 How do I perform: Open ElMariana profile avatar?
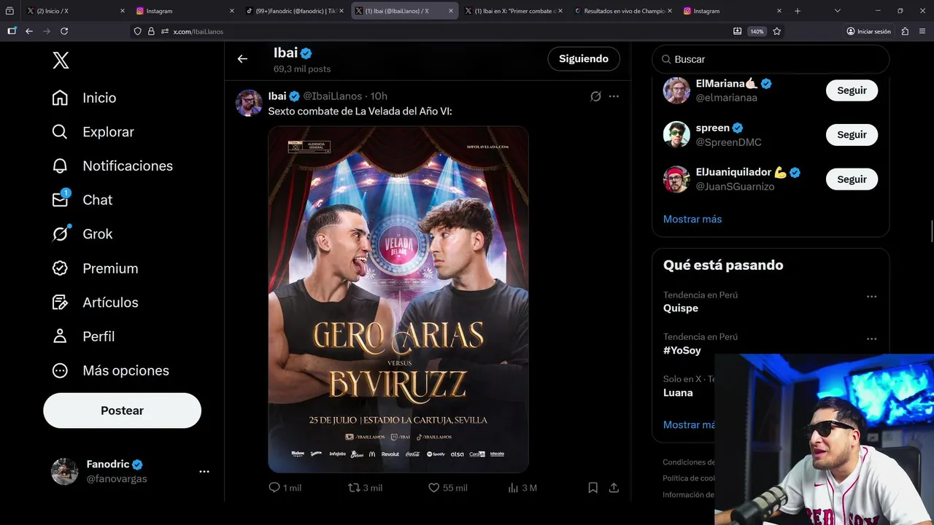click(676, 90)
